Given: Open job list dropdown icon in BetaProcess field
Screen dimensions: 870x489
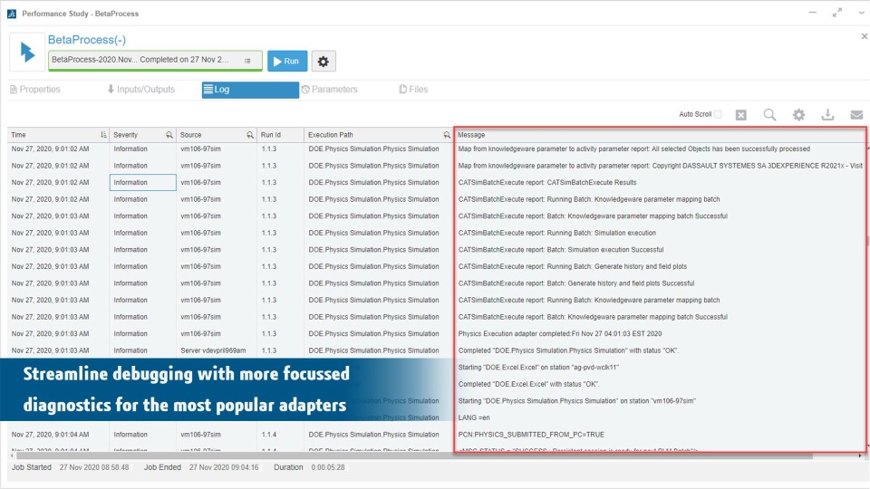Looking at the screenshot, I should pyautogui.click(x=247, y=61).
